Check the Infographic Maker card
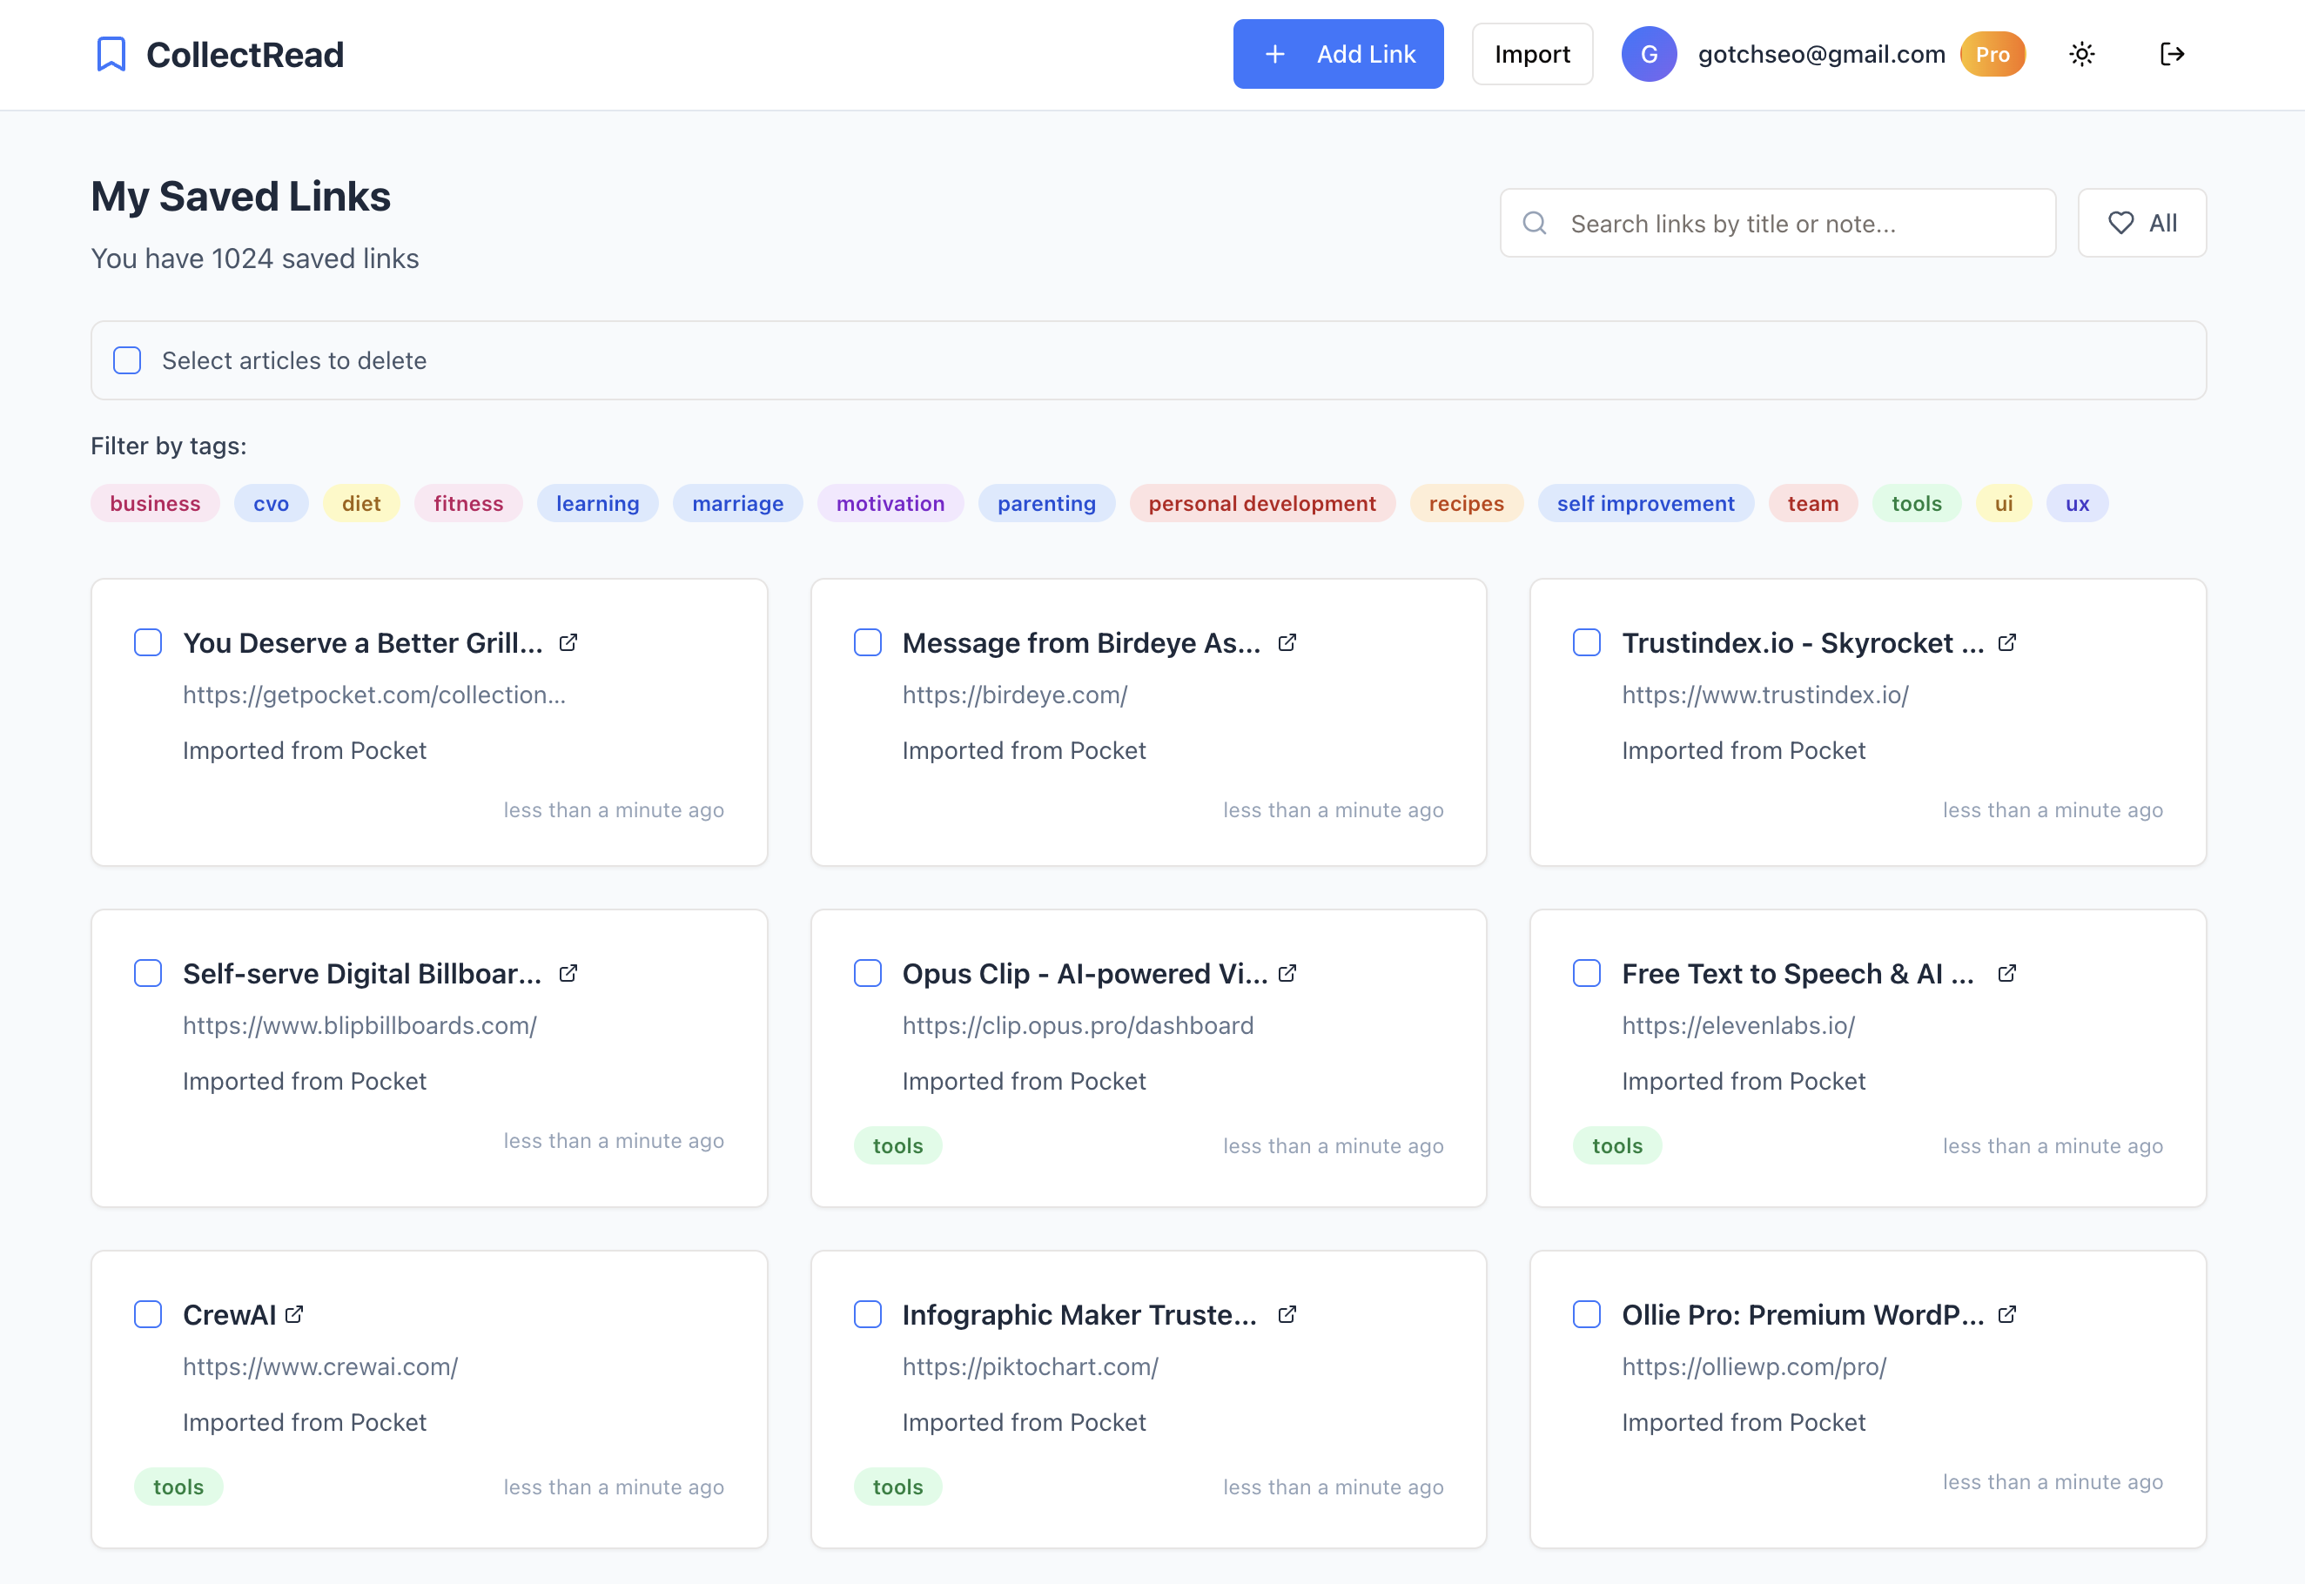This screenshot has height=1584, width=2305. 868,1315
